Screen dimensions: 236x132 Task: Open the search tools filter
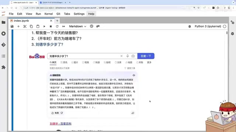click(x=130, y=68)
